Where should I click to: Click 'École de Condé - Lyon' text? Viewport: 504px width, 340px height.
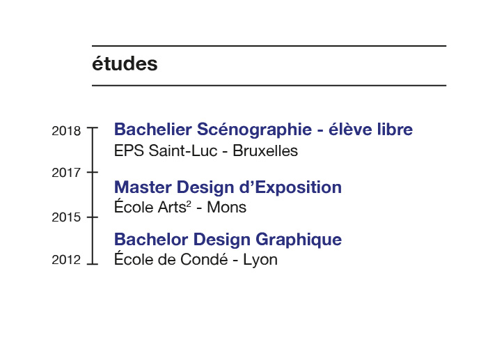click(196, 259)
